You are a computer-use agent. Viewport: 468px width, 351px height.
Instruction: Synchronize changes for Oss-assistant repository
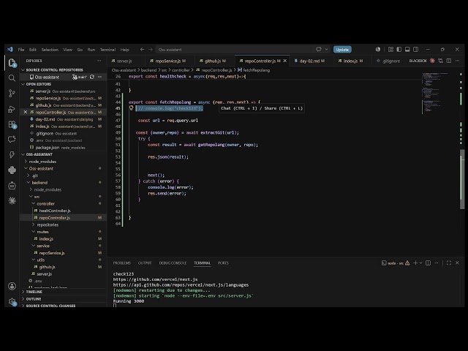click(92, 77)
